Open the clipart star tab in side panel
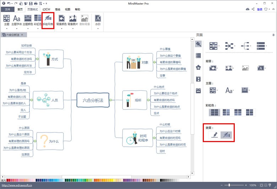 [199, 79]
